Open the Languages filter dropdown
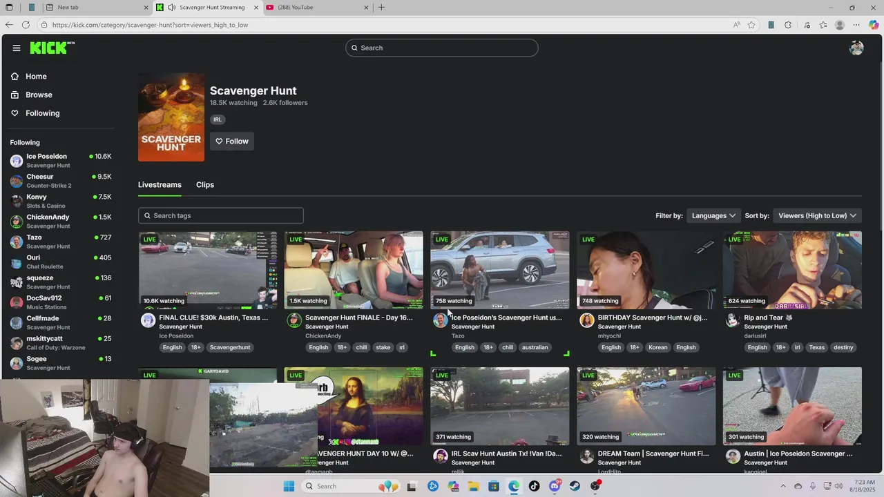The width and height of the screenshot is (884, 497). [713, 215]
